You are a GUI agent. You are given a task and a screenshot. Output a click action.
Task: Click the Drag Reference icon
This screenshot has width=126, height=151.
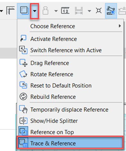(x=23, y=63)
